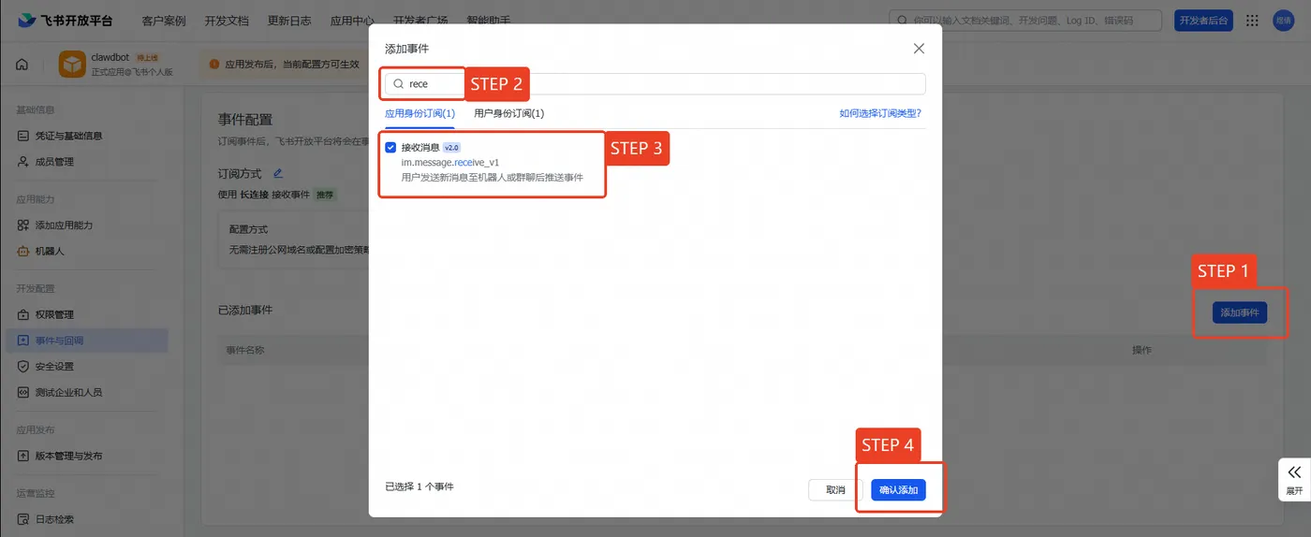The height and width of the screenshot is (537, 1311).
Task: Click the 飞书开放平台 logo
Action: pyautogui.click(x=65, y=21)
